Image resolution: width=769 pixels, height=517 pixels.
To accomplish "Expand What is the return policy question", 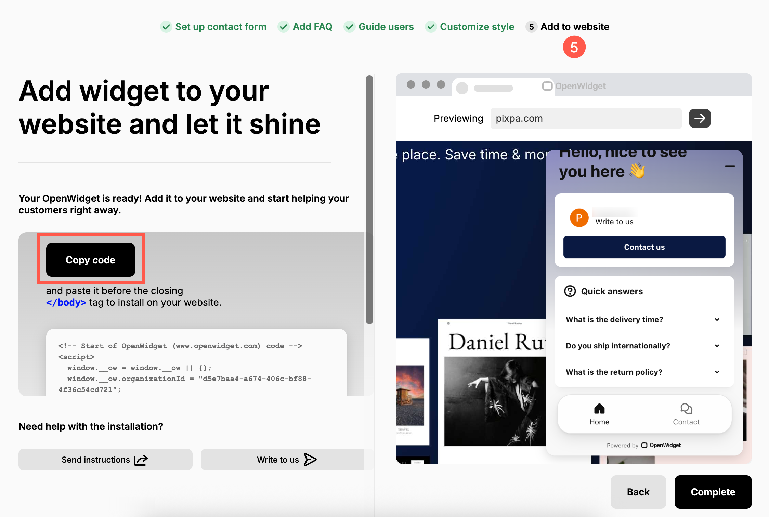I will pyautogui.click(x=643, y=372).
